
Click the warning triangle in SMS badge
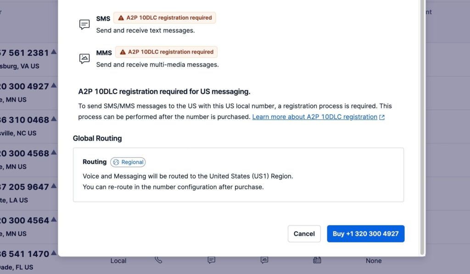121,18
